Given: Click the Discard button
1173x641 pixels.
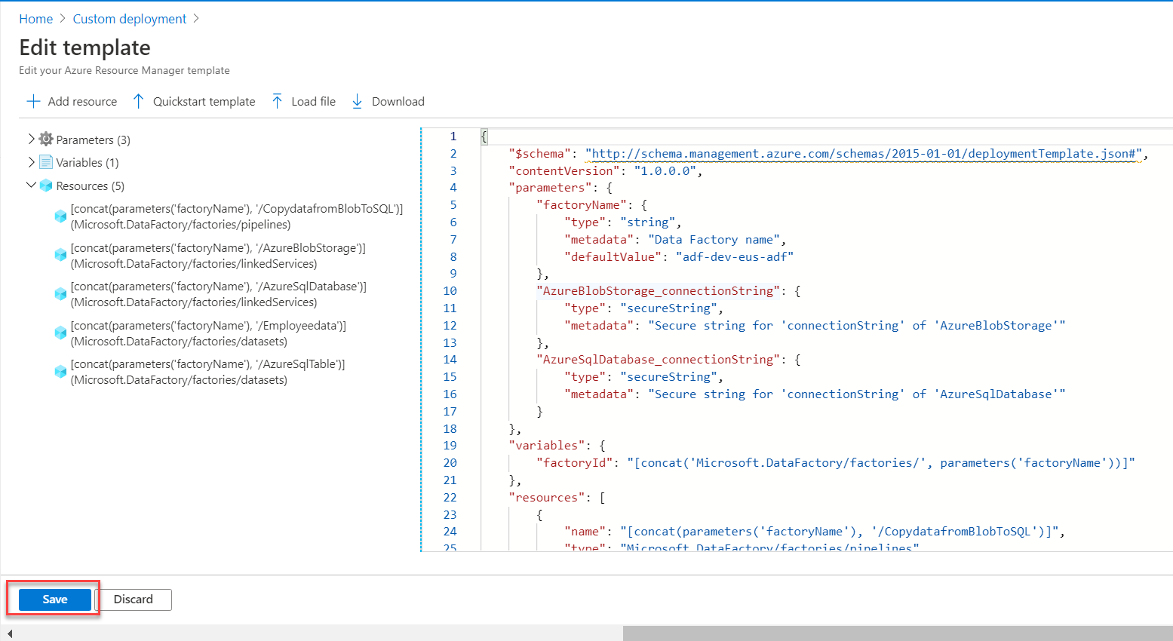Looking at the screenshot, I should pyautogui.click(x=134, y=600).
